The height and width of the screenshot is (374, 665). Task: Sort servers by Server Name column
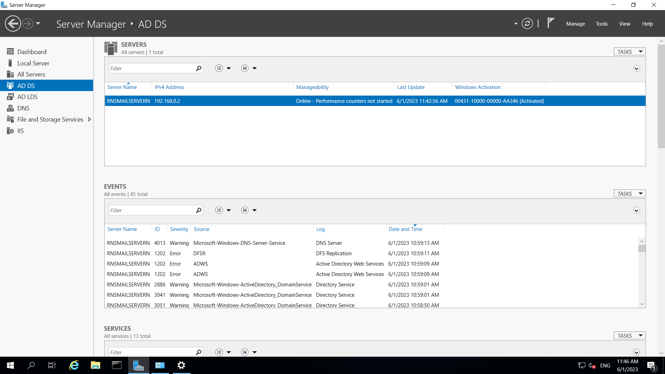point(122,87)
